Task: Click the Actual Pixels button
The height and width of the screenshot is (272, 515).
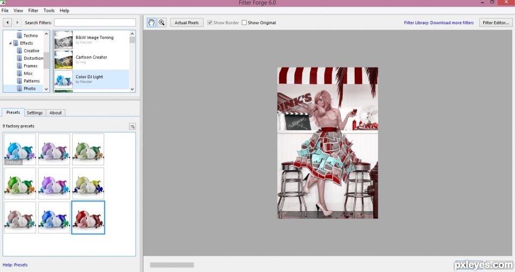Action: [x=187, y=23]
